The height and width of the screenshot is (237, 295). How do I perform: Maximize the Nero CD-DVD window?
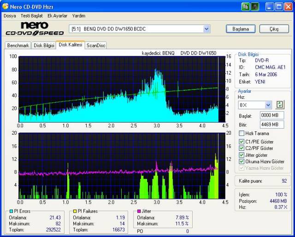coord(279,7)
